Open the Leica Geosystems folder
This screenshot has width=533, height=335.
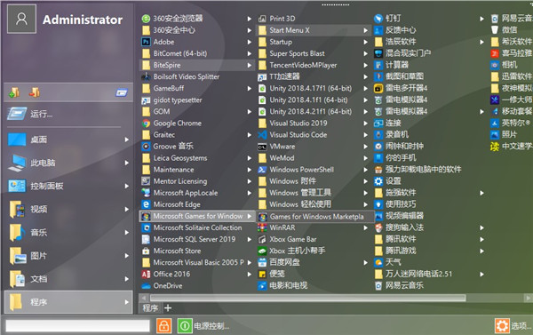(x=196, y=158)
